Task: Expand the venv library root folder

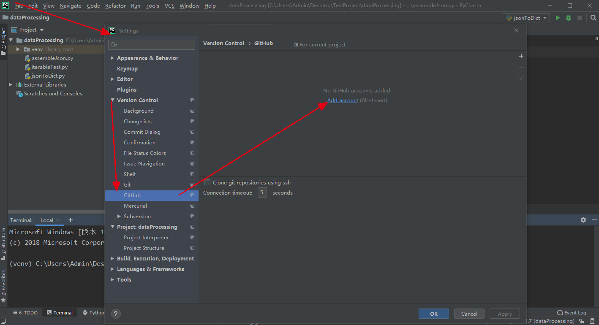Action: (x=18, y=49)
